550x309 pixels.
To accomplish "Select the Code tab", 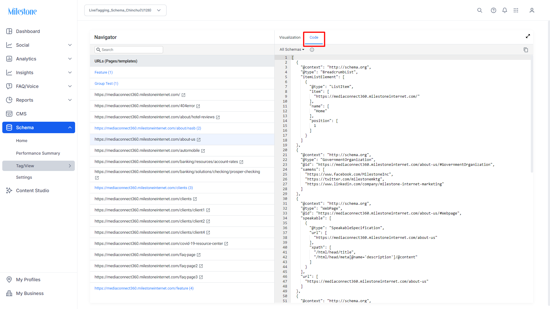I will tap(314, 38).
